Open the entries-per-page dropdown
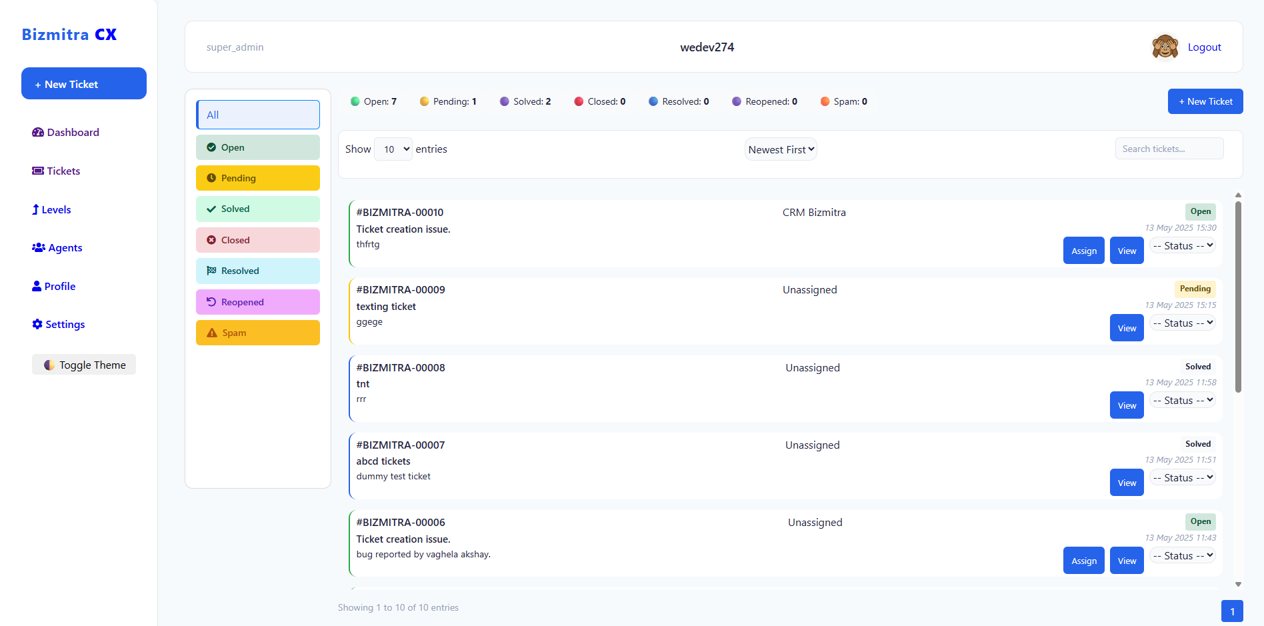Image resolution: width=1264 pixels, height=626 pixels. point(393,149)
